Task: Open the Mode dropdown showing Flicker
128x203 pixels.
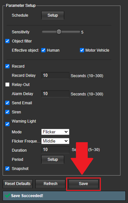Action: point(55,132)
